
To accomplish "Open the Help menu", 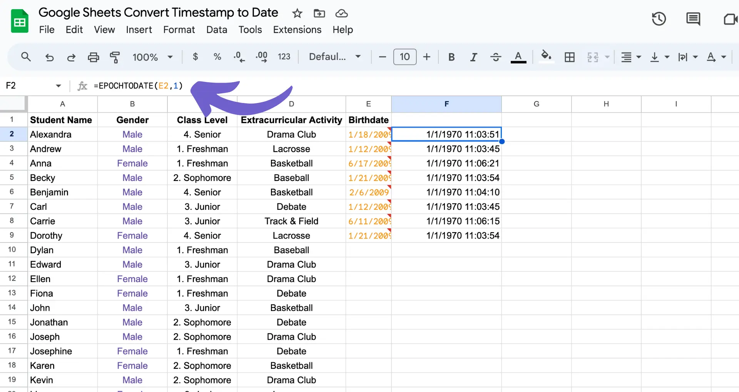I will tap(343, 30).
